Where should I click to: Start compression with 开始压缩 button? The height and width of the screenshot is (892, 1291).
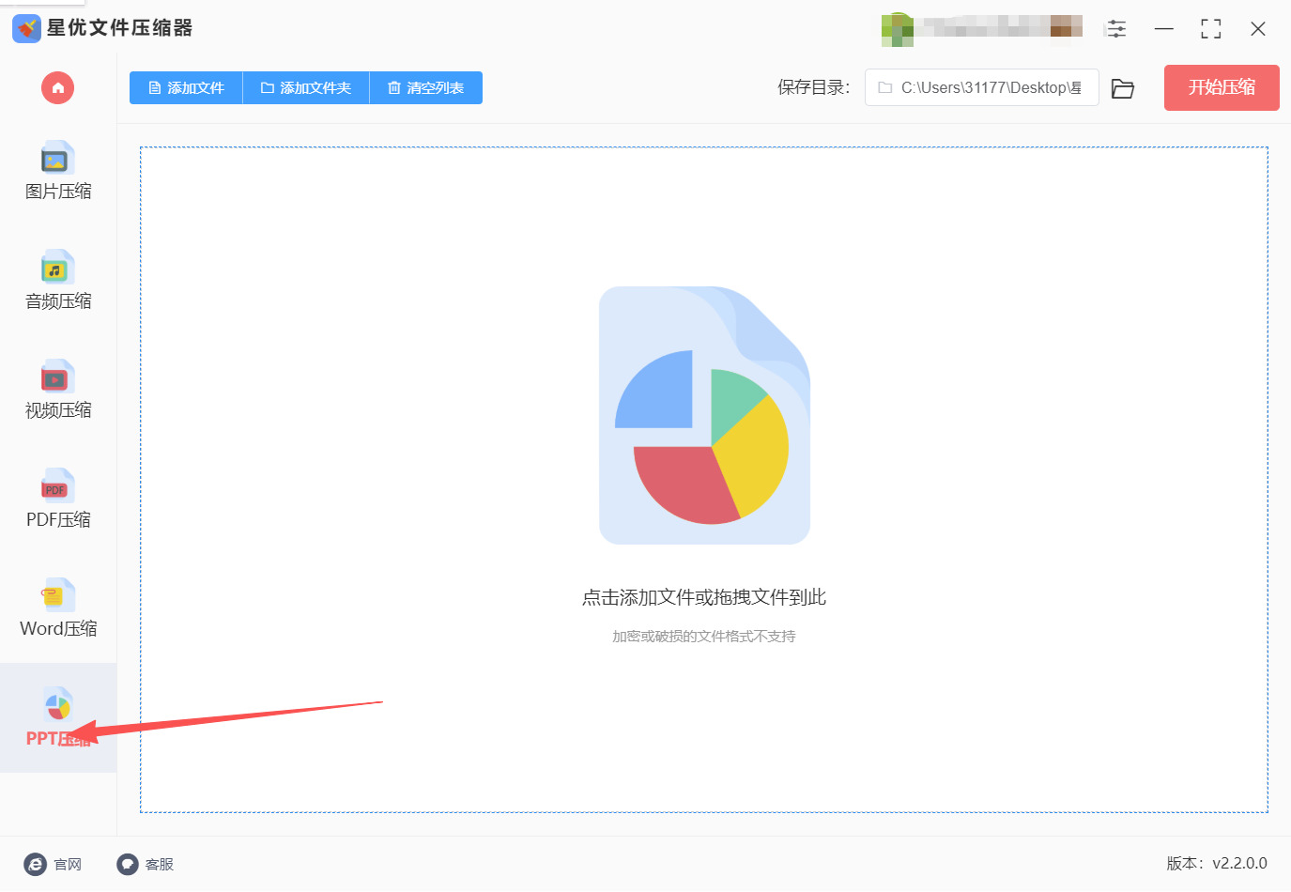click(x=1222, y=87)
